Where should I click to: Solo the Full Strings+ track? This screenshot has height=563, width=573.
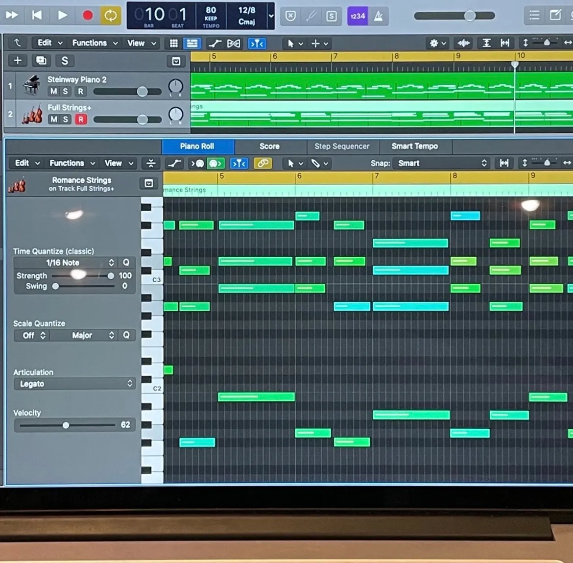[66, 119]
